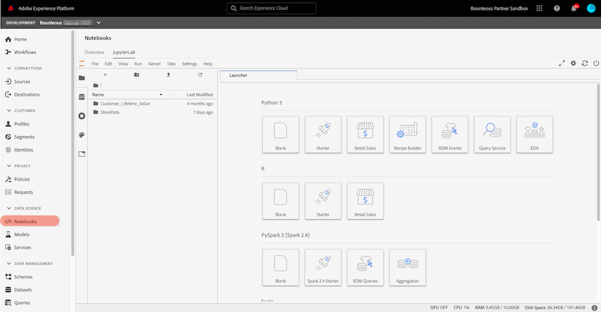Launch R Retail Sales notebook

click(365, 201)
